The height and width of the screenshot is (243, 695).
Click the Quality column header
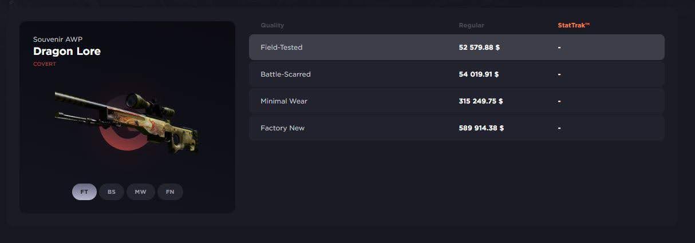(x=272, y=25)
